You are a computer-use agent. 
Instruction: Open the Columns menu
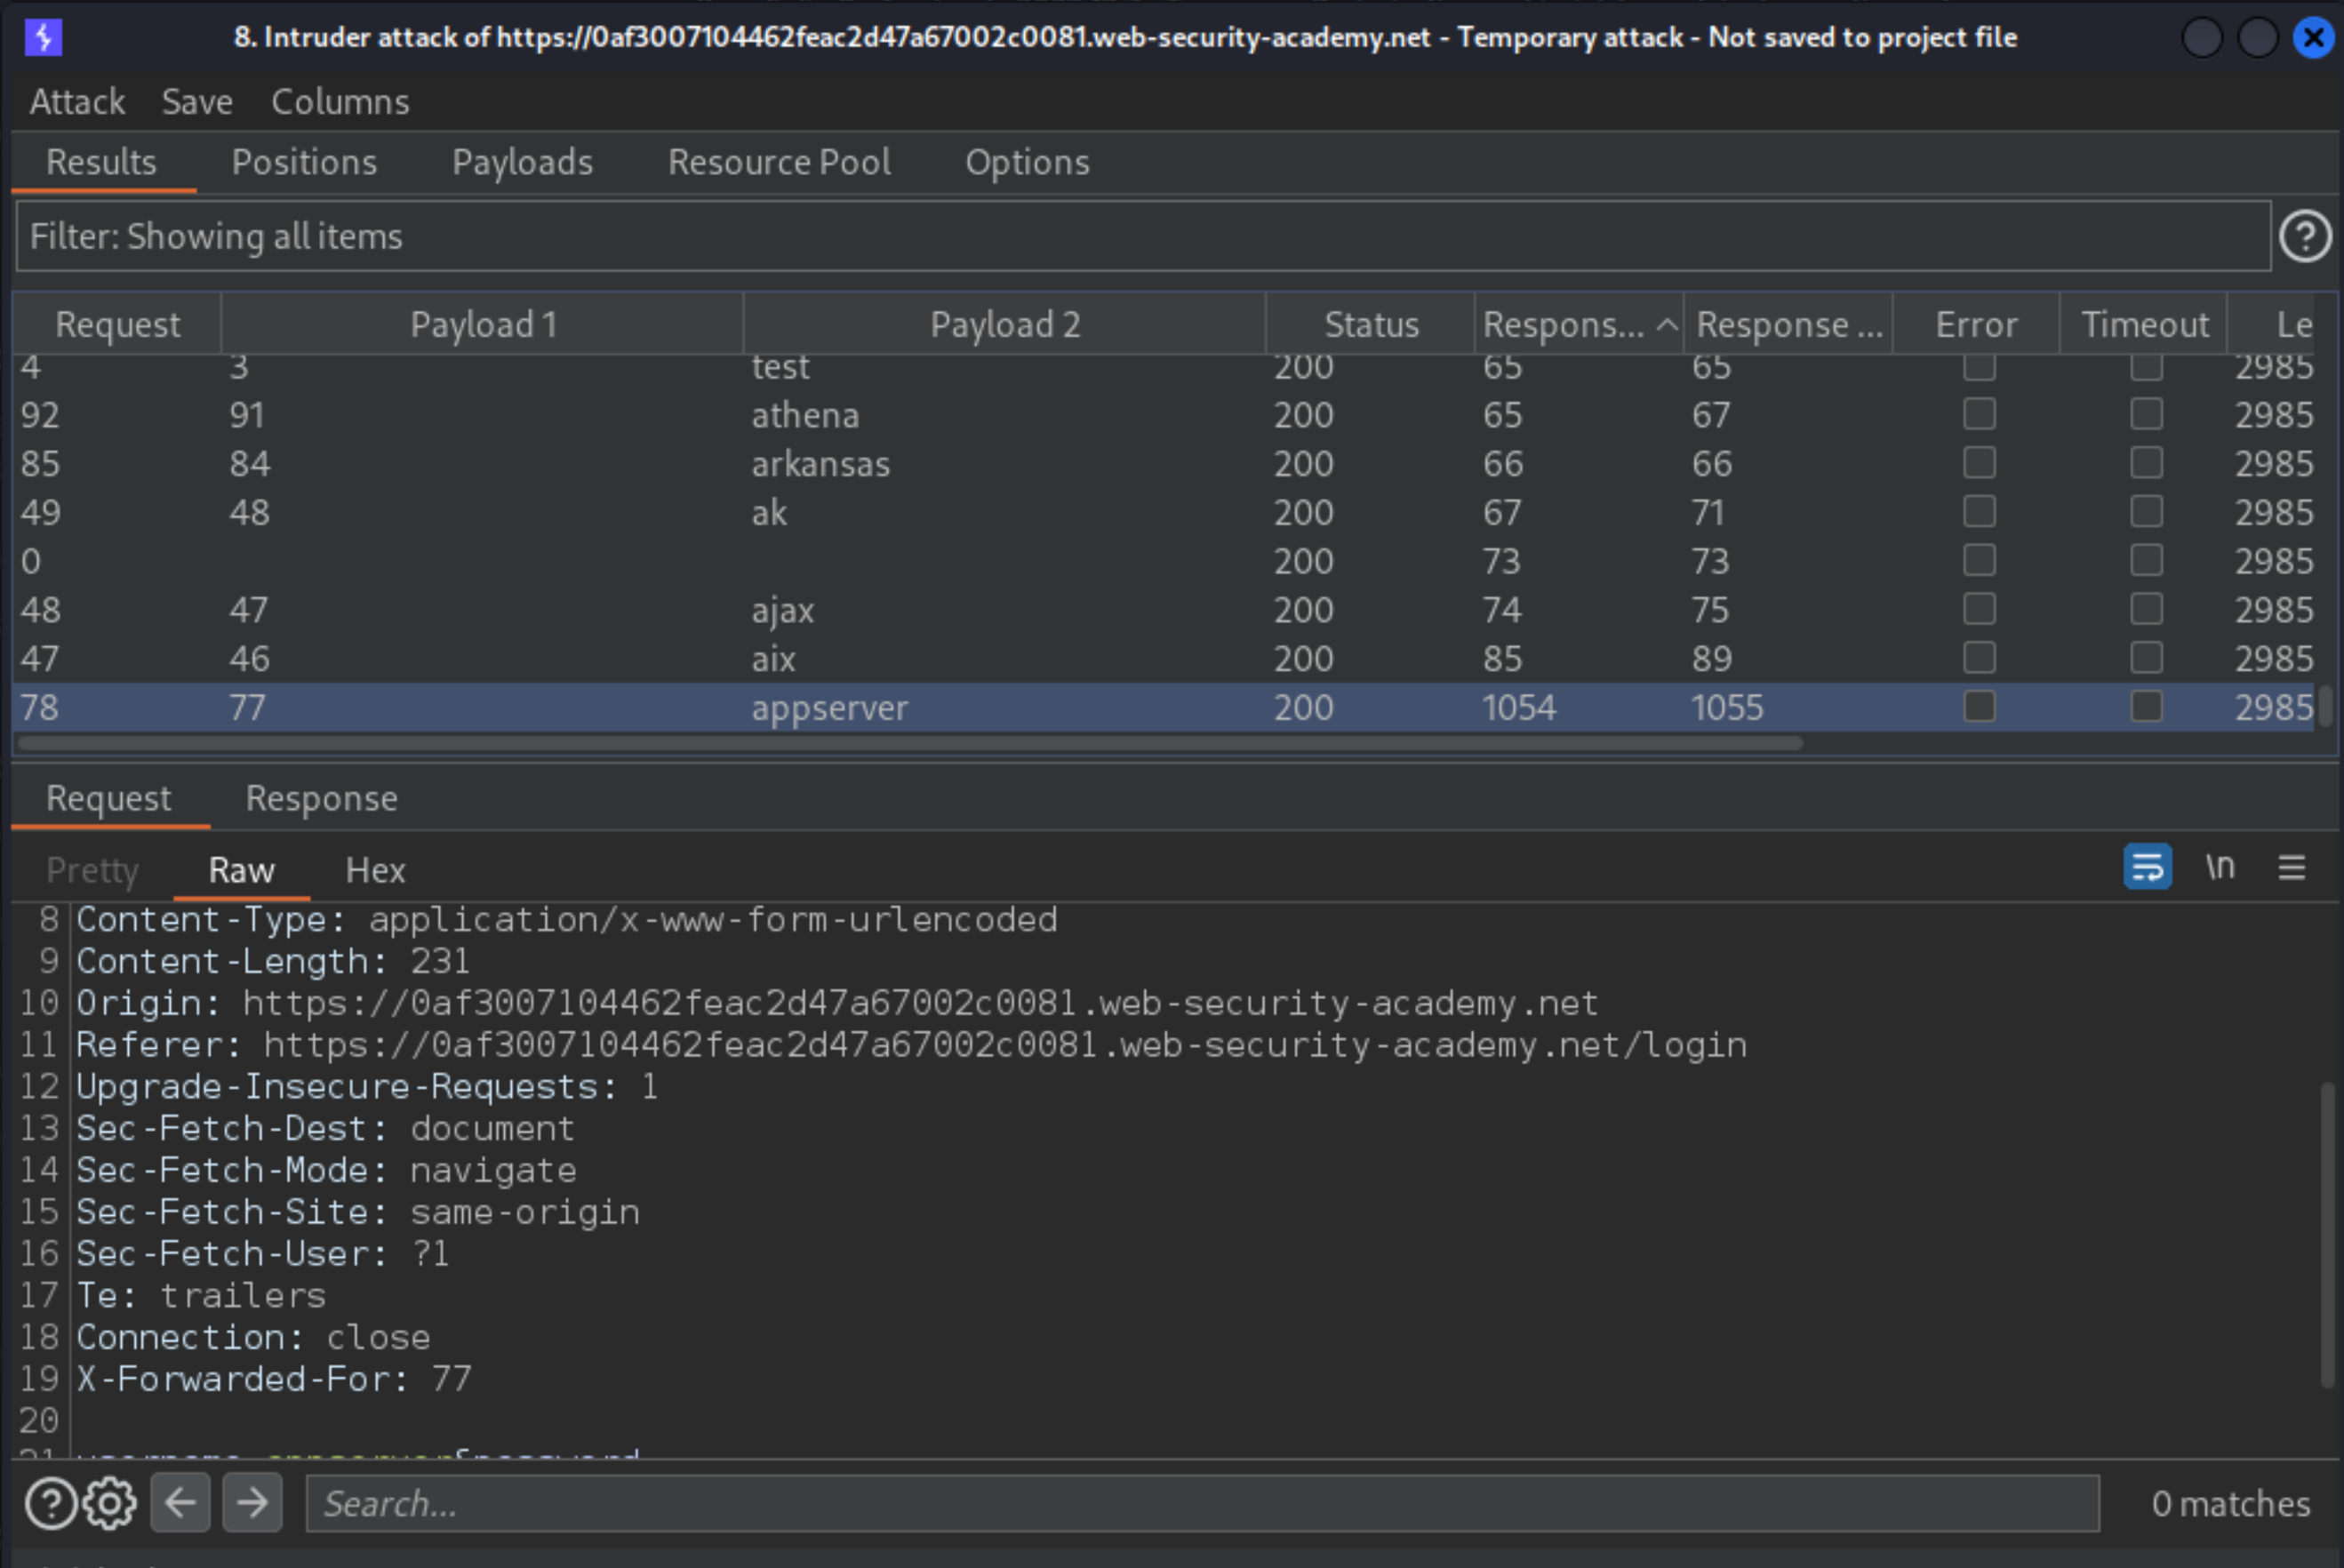click(340, 100)
